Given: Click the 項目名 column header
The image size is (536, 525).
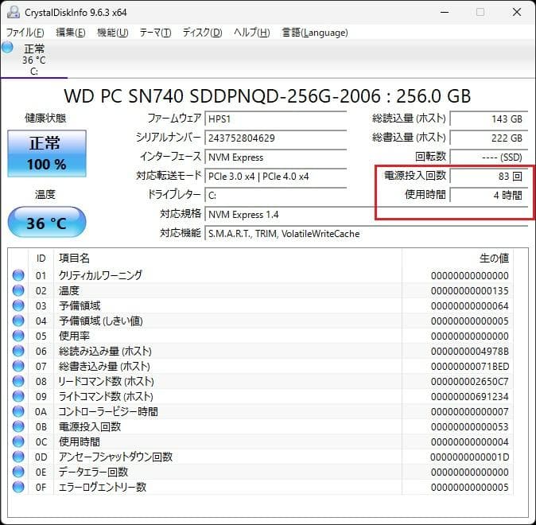Looking at the screenshot, I should 74,259.
